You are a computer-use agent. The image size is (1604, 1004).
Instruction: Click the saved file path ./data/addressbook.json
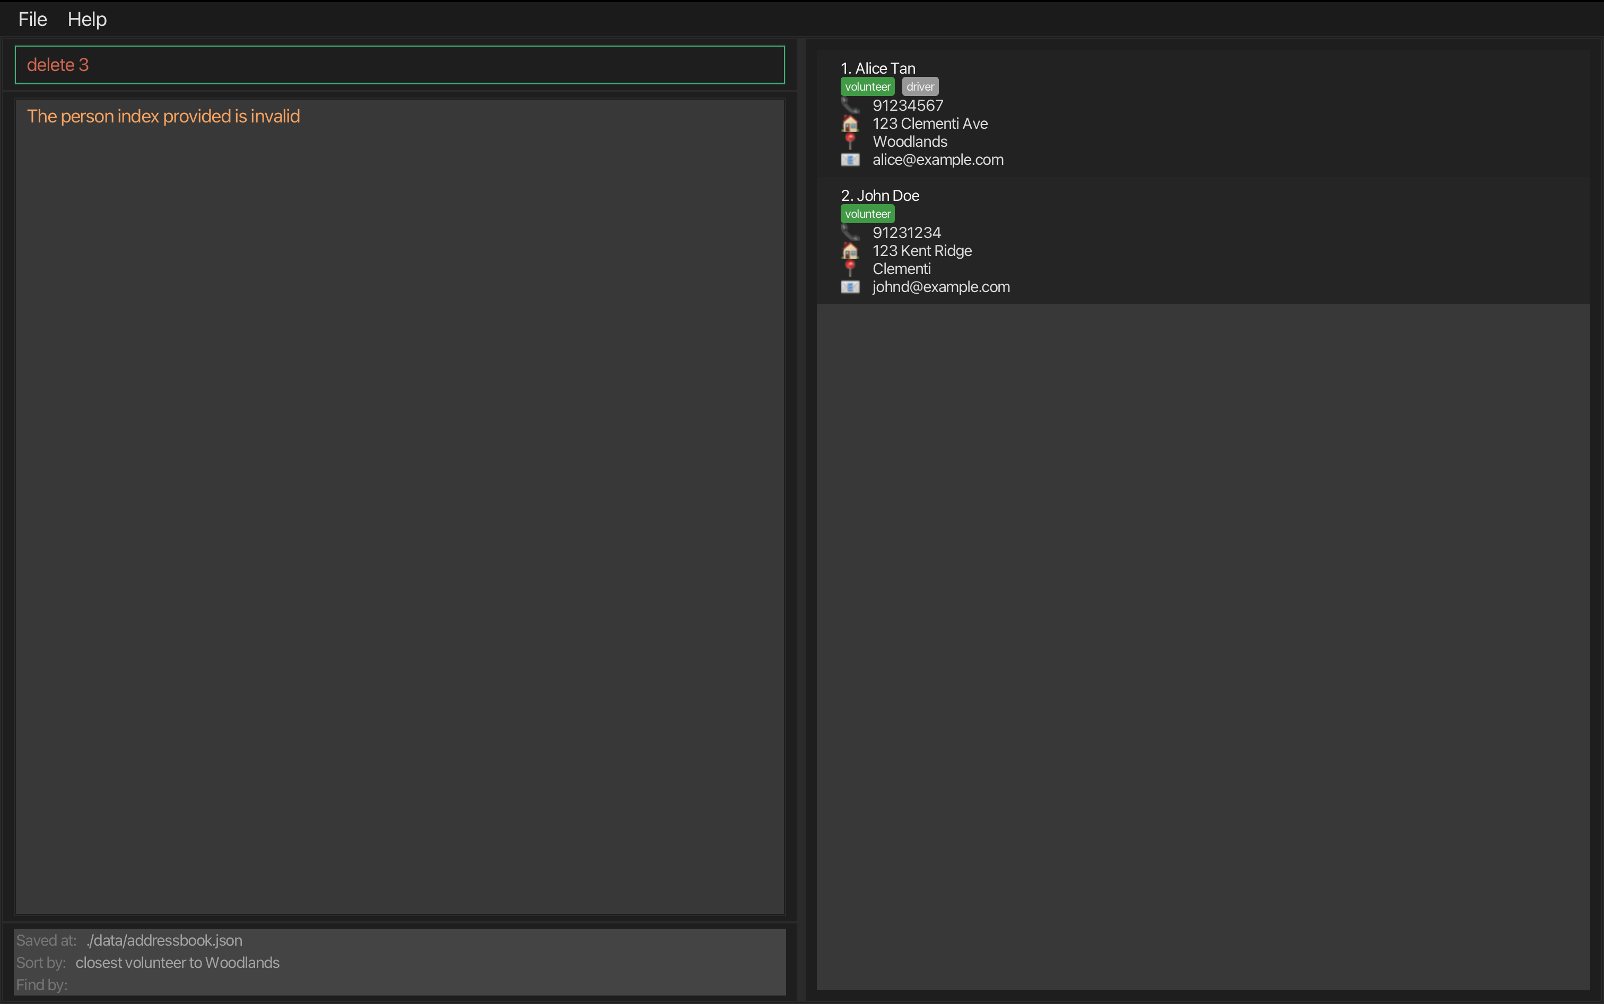pos(164,940)
